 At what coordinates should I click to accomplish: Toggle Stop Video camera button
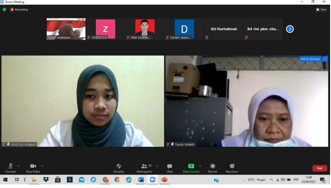[x=33, y=168]
